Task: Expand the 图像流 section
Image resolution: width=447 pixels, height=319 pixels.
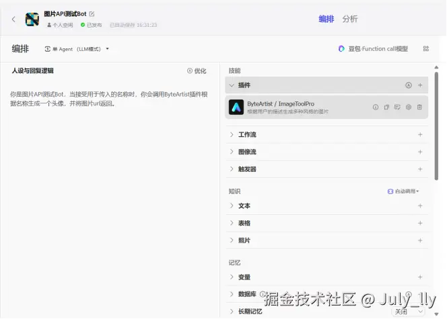Action: 232,152
